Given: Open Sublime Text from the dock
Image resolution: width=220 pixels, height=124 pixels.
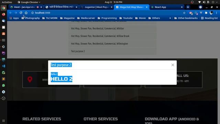Looking at the screenshot, I should pos(3,79).
